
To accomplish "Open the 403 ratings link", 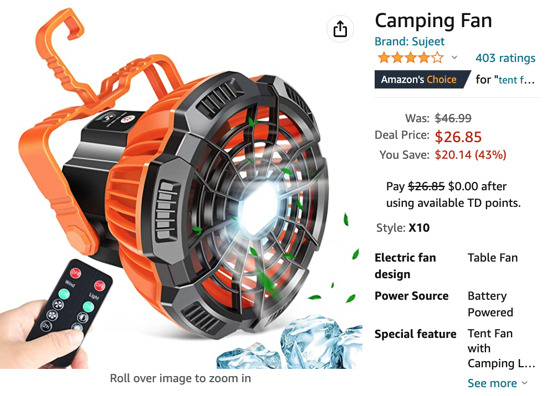I will click(x=505, y=58).
